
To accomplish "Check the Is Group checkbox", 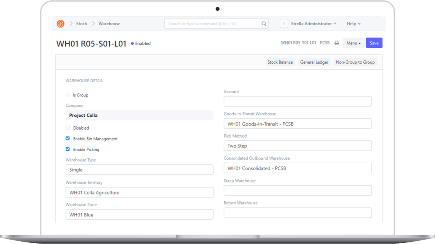I will pyautogui.click(x=67, y=95).
